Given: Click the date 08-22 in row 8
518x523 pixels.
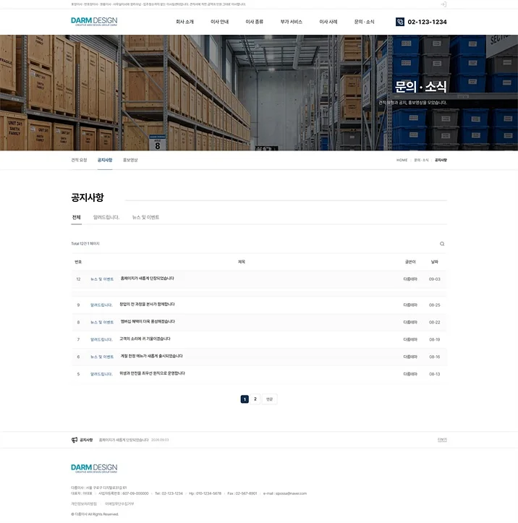Looking at the screenshot, I should click(x=434, y=323).
